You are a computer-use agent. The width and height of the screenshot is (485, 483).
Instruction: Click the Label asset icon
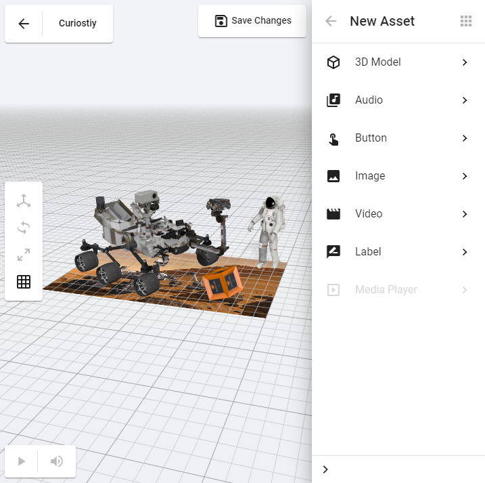click(x=333, y=252)
